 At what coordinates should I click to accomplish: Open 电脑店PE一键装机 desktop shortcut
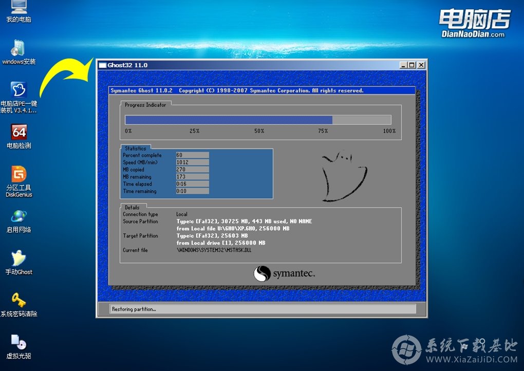click(18, 90)
